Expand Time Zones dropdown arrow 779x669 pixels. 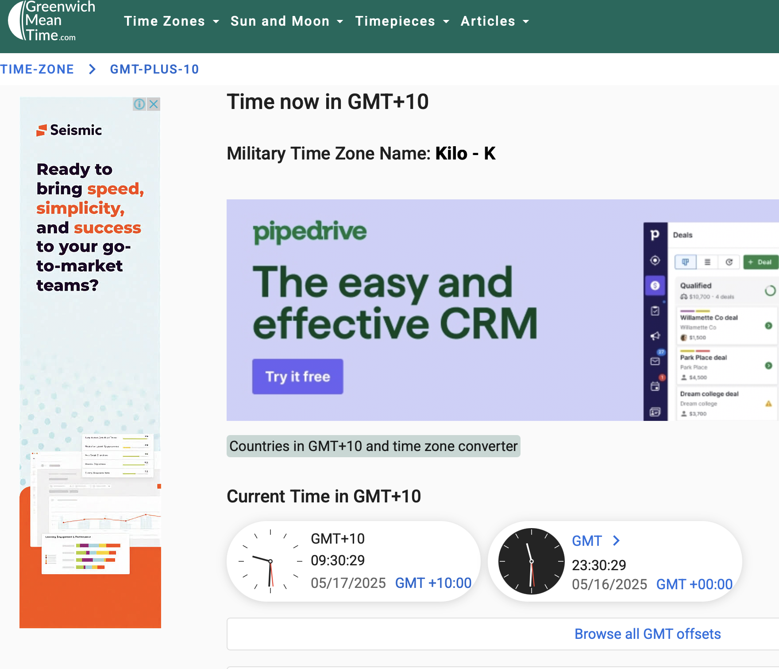(x=216, y=21)
